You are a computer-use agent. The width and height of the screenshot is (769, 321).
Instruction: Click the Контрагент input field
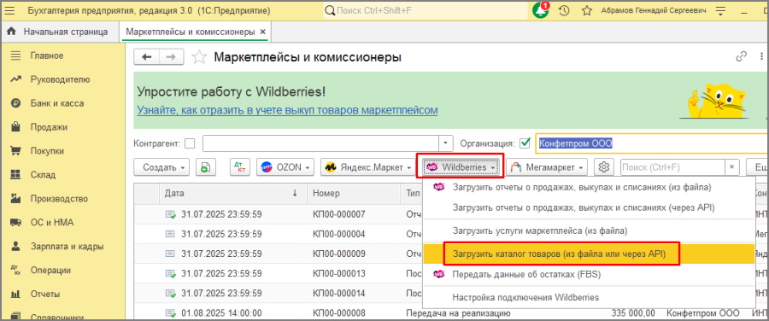pos(320,143)
